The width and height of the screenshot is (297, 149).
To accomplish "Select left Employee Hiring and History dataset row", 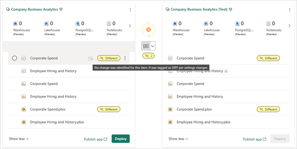I will 69,71.
